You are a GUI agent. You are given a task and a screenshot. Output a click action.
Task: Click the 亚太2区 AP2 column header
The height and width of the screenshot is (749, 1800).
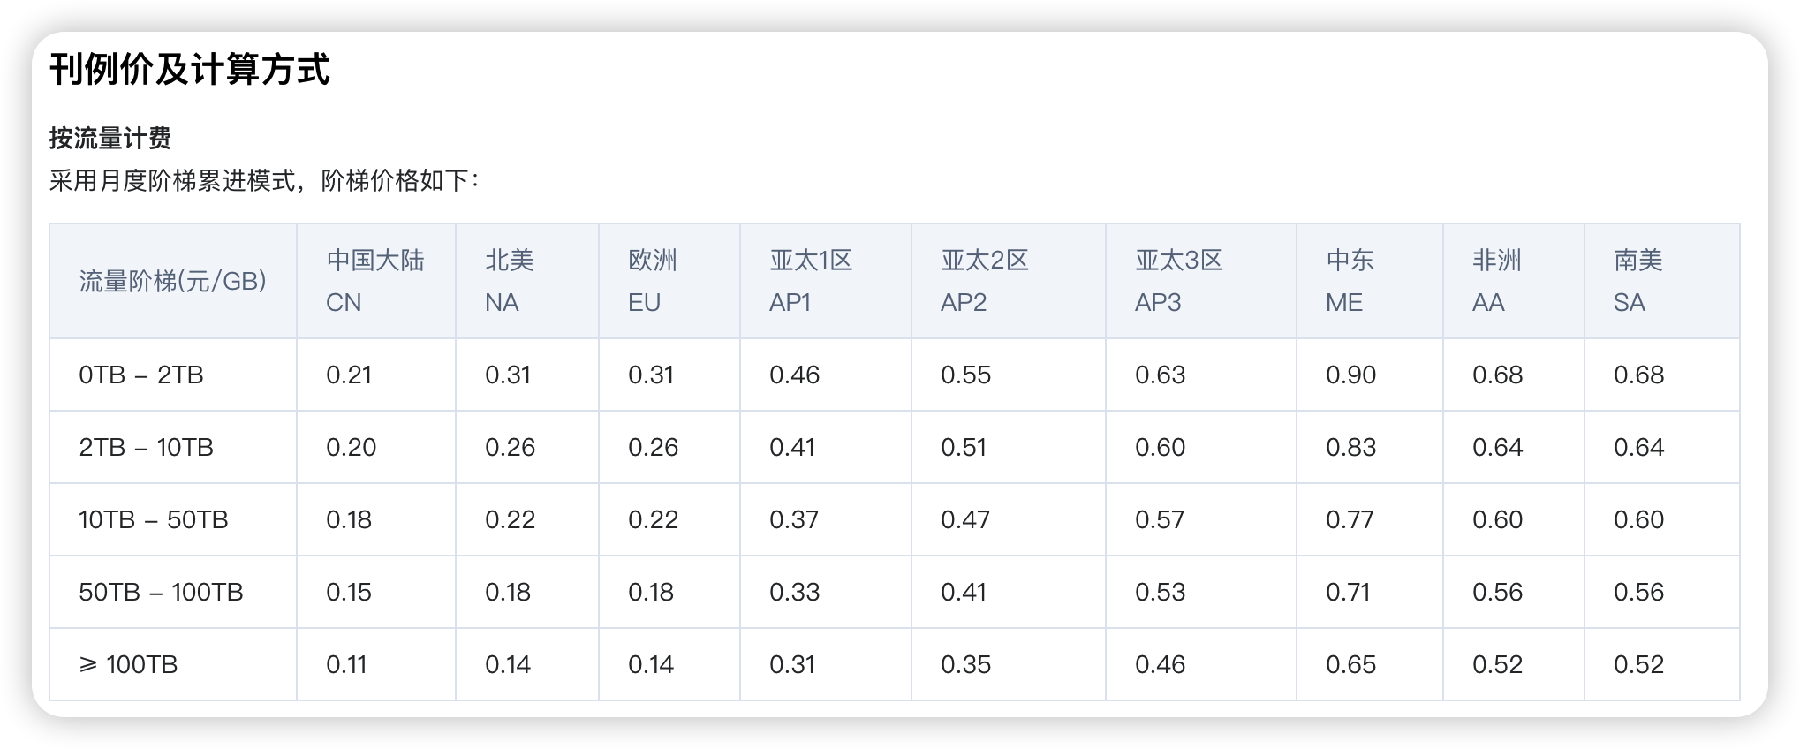985,281
